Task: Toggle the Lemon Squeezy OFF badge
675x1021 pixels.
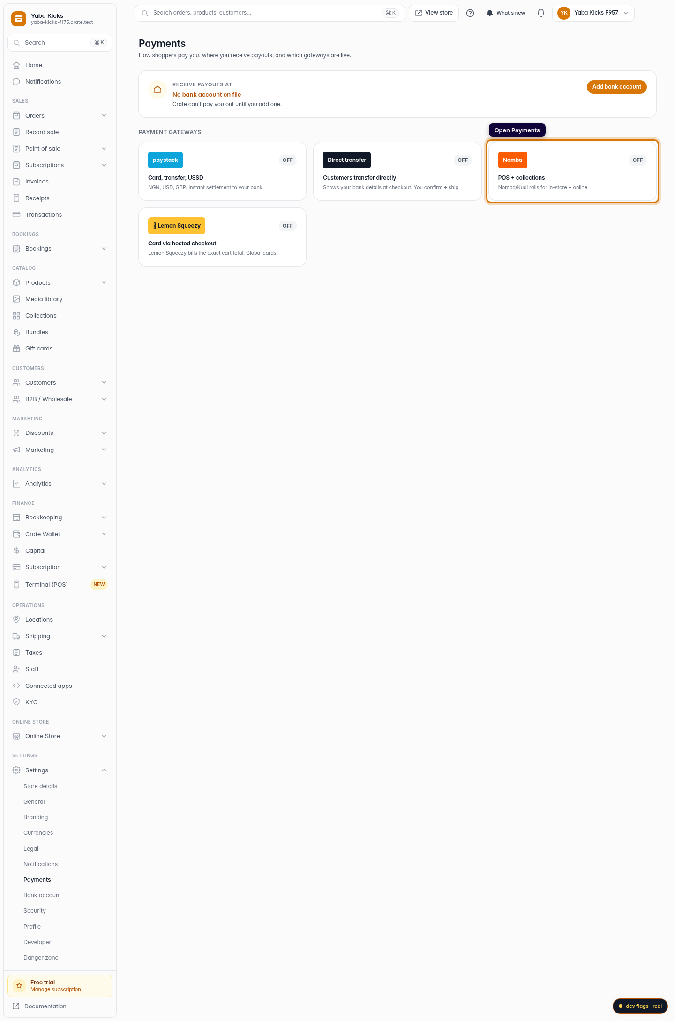Action: coord(288,226)
